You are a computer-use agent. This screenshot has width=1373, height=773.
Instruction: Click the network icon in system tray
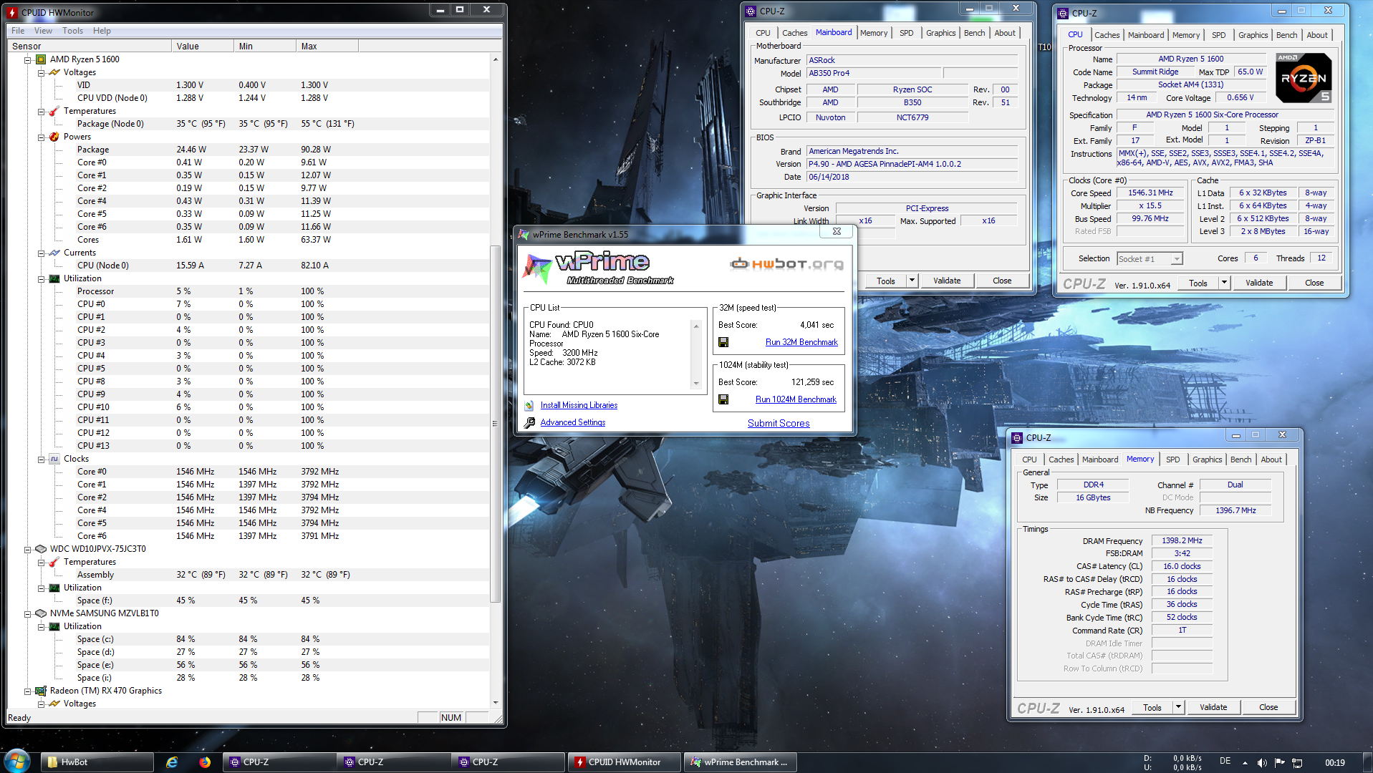point(1297,763)
